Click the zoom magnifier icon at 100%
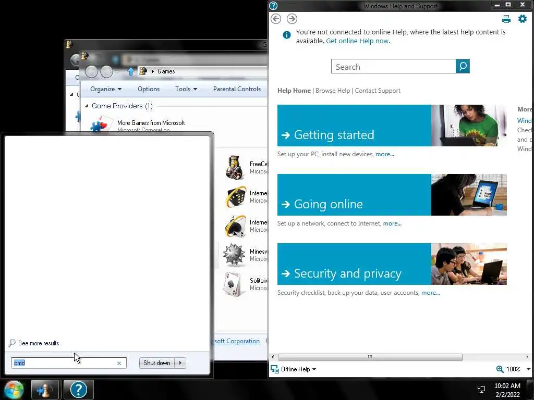Viewport: 534px width, 400px height. (x=500, y=369)
